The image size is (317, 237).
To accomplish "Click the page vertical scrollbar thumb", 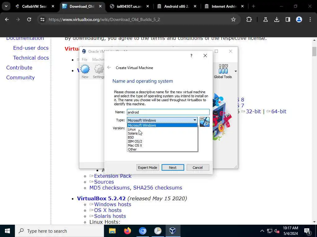I will pos(314,52).
